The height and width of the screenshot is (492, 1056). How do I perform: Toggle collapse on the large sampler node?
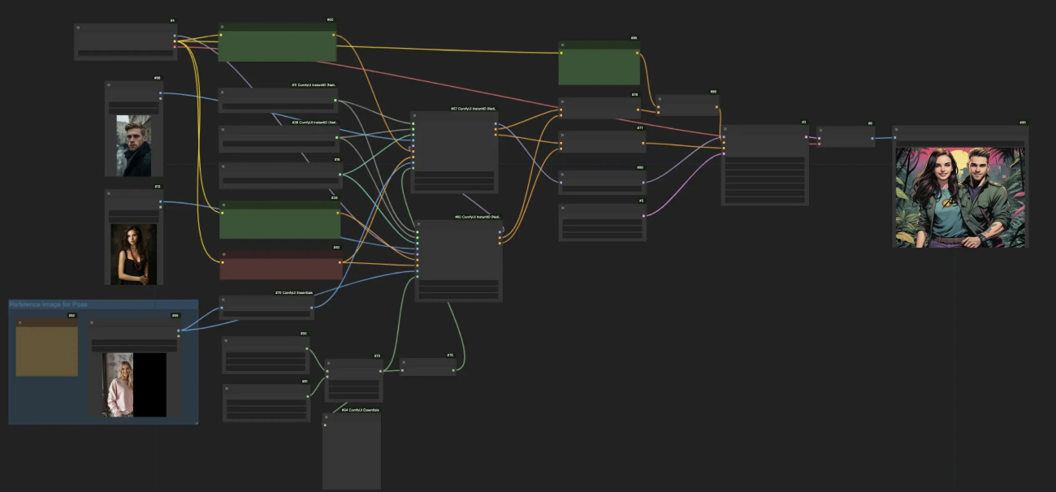725,128
